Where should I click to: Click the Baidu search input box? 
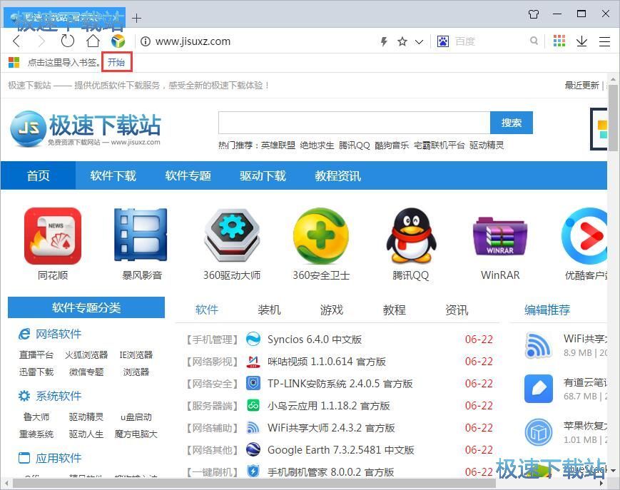[x=490, y=41]
